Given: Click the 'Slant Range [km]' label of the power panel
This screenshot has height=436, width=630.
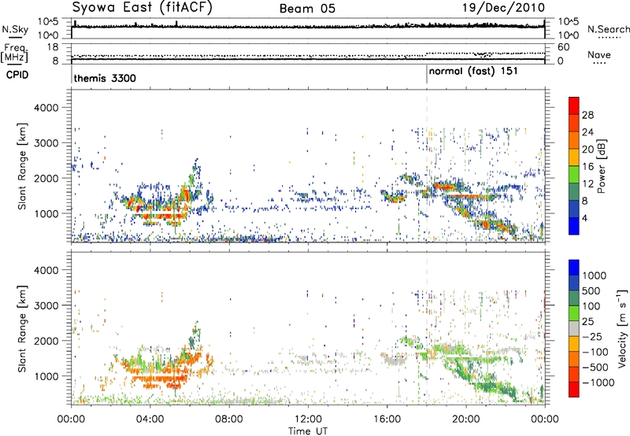Looking at the screenshot, I should 22,166.
